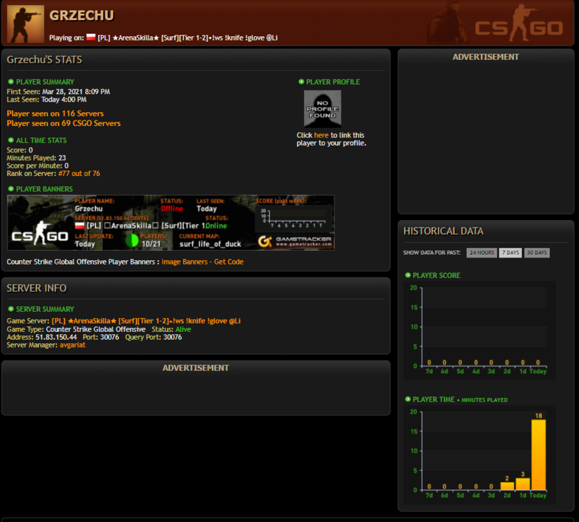Viewport: 579px width, 522px height.
Task: Click the "Grzechu'S STATS" heading
Action: point(45,59)
